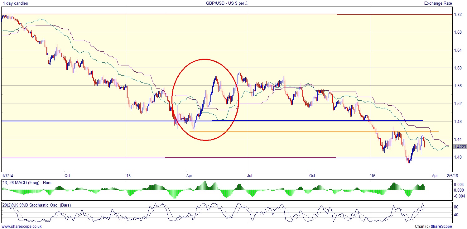Click the 1.48 price axis label
The width and height of the screenshot is (467, 229).
(458, 122)
